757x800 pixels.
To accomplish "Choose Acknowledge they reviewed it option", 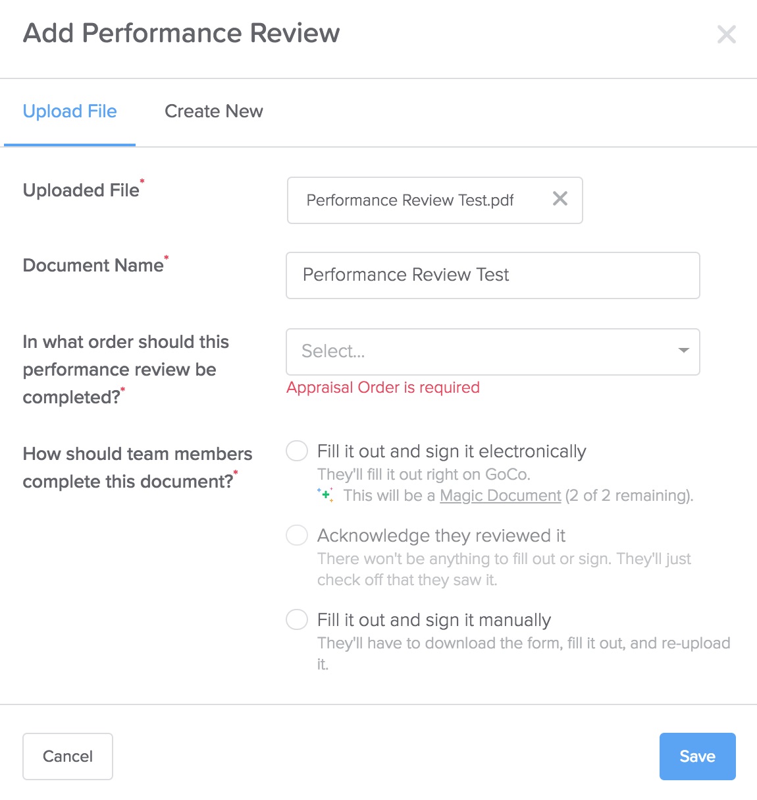I will pos(297,535).
